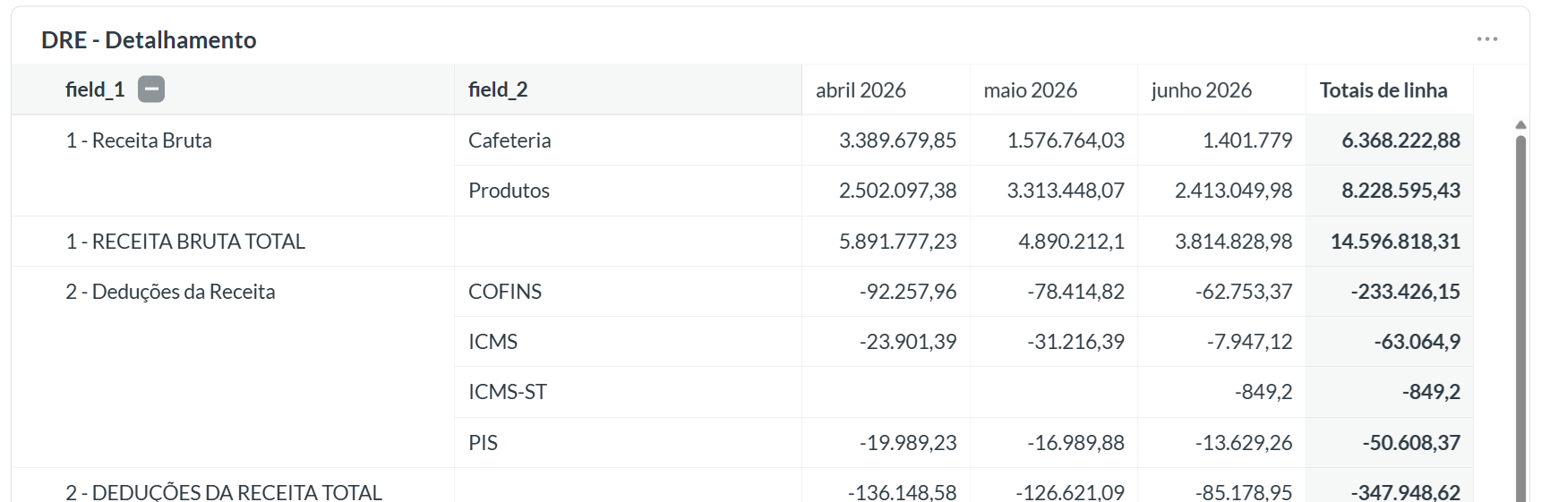Screen dimensions: 1550x502
Task: Click the scrollbar up arrow
Action: (x=1520, y=124)
